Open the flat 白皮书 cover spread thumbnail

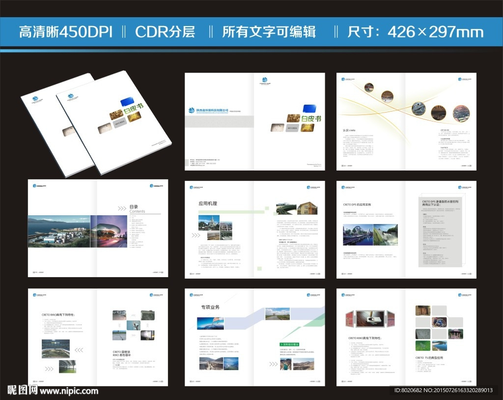tap(255, 121)
